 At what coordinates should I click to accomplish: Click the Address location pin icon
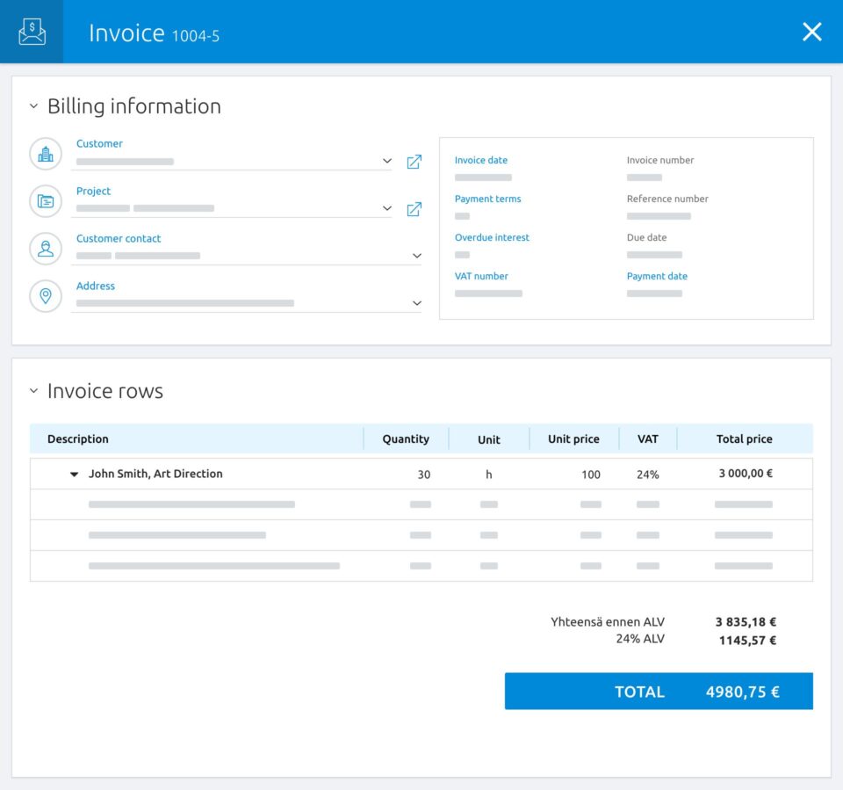pyautogui.click(x=46, y=296)
